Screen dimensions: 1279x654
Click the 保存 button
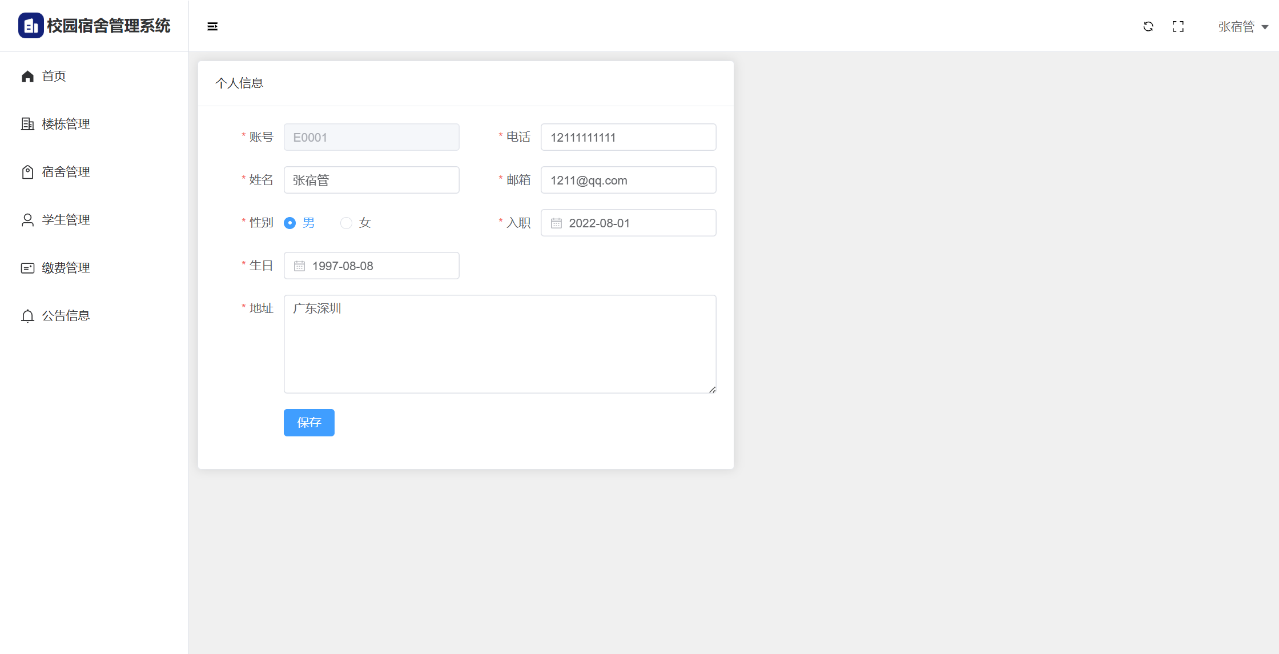click(x=309, y=423)
